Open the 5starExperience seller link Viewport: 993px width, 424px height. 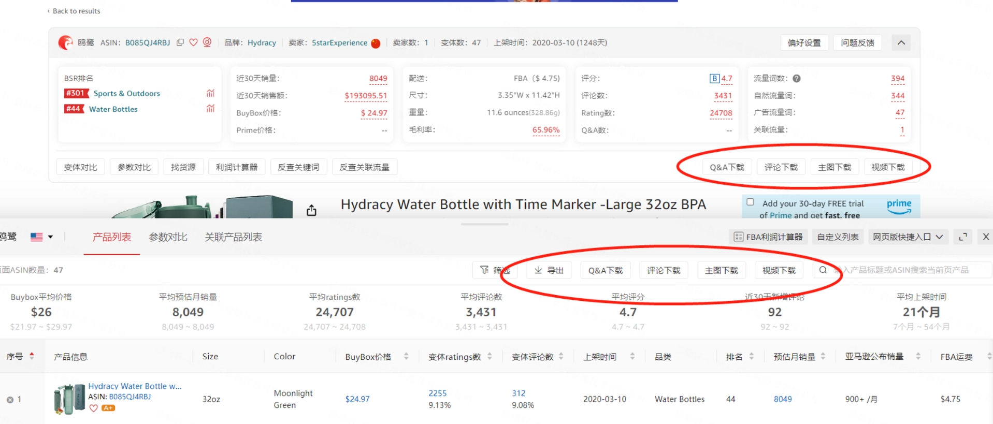pos(339,42)
